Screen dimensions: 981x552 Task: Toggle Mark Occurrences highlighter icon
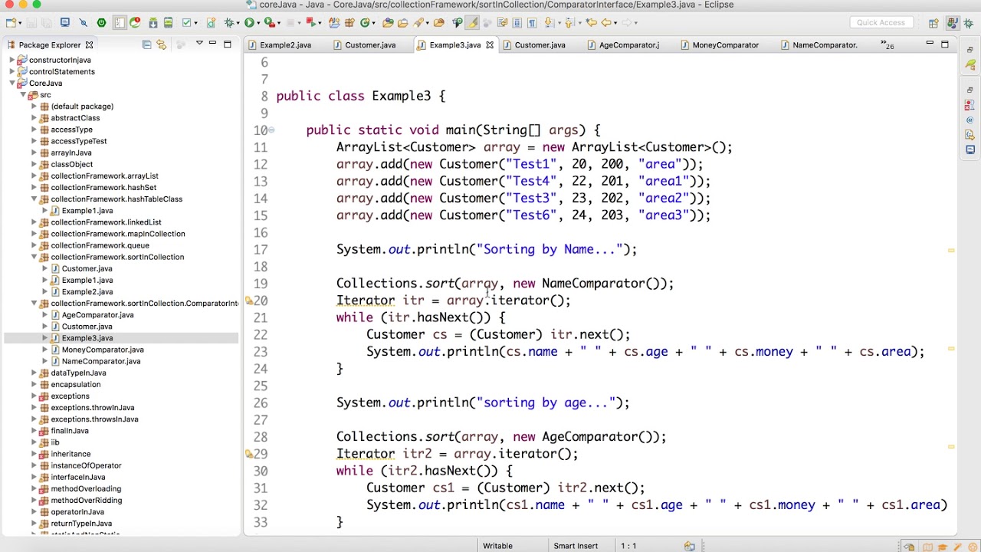click(472, 23)
